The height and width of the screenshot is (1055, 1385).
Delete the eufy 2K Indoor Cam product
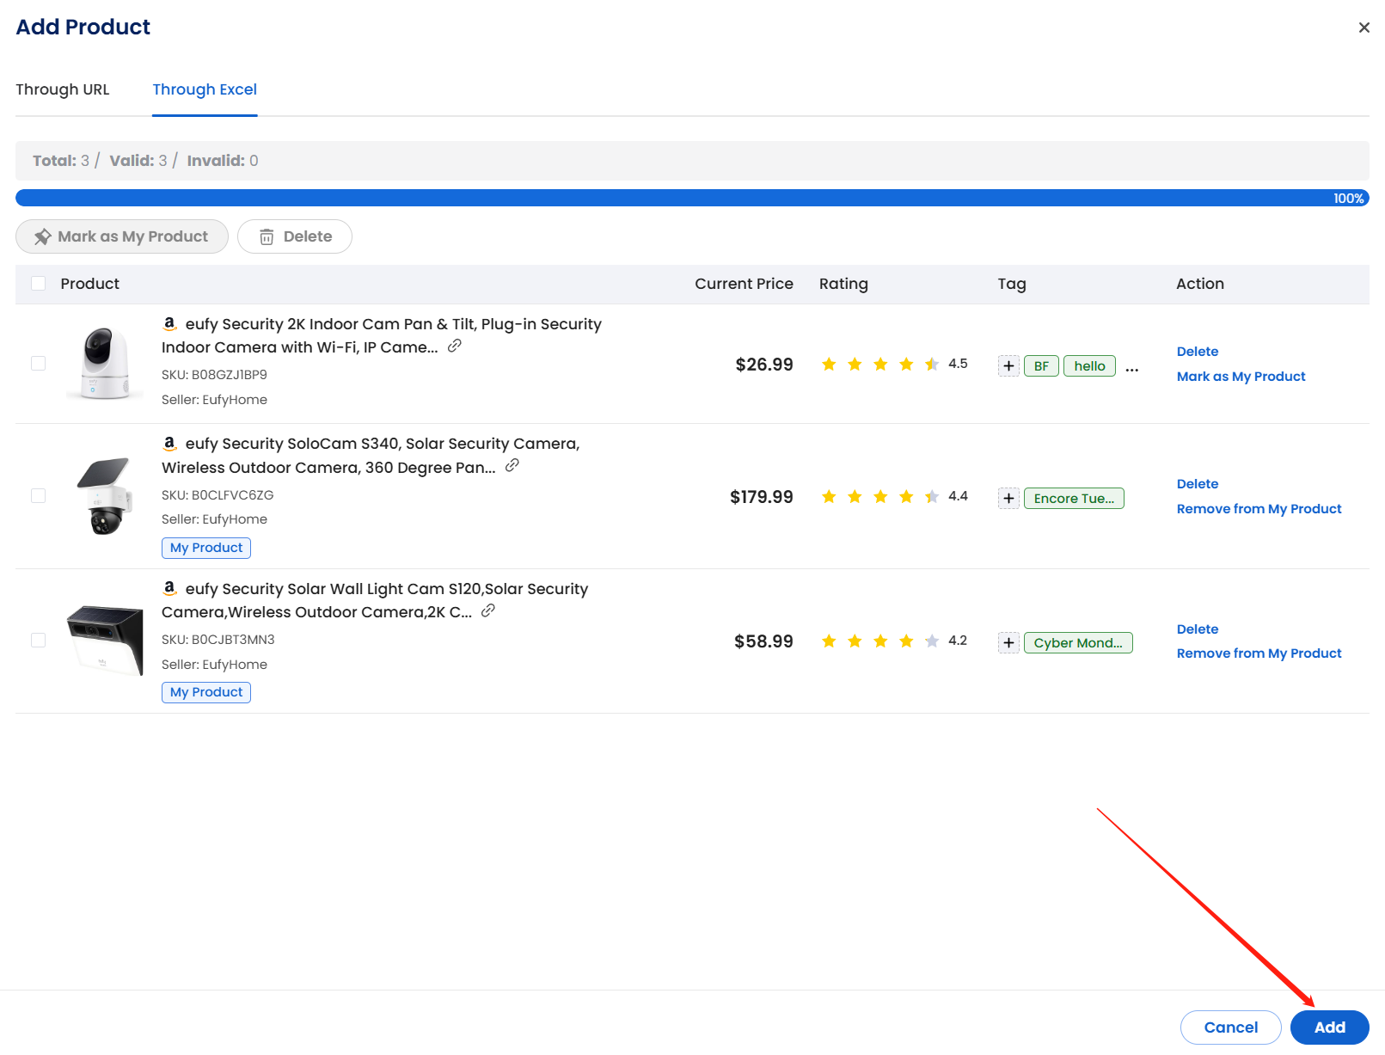[x=1198, y=351]
